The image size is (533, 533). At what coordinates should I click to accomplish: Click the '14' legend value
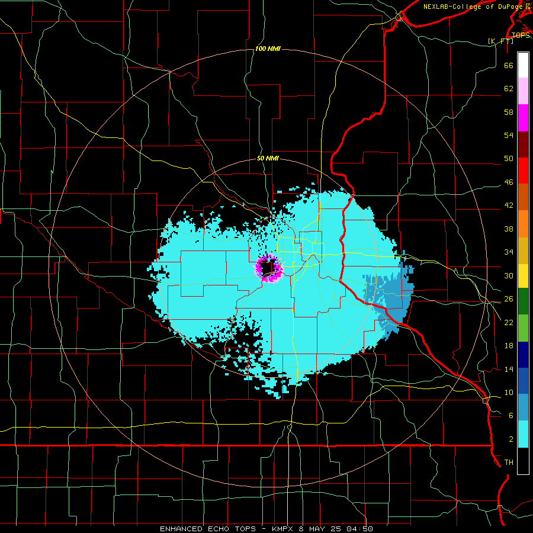(509, 369)
